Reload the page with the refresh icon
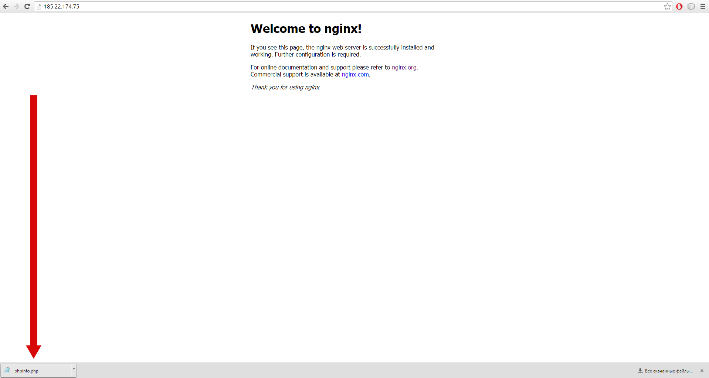This screenshot has width=709, height=378. point(27,6)
